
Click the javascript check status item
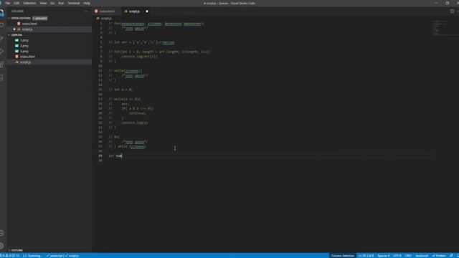pyautogui.click(x=55, y=256)
